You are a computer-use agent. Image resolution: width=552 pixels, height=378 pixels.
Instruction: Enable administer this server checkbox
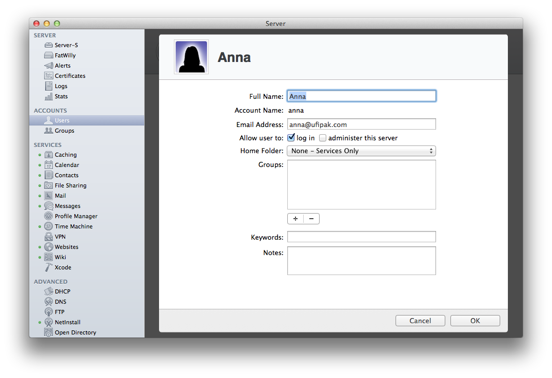point(323,138)
